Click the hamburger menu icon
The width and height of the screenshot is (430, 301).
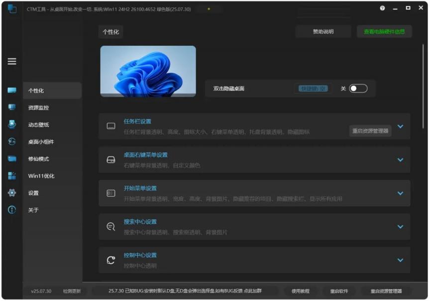click(x=12, y=61)
